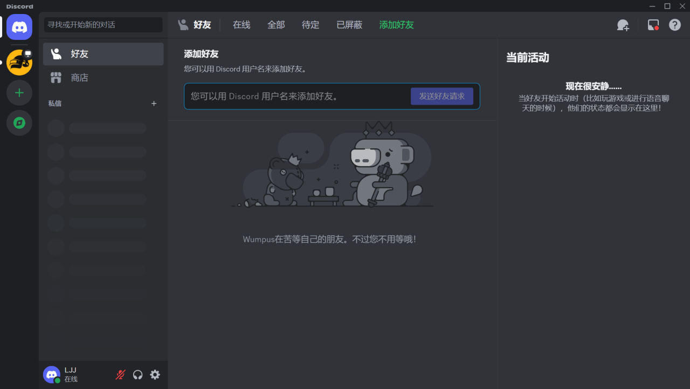The height and width of the screenshot is (389, 690).
Task: Click the 寻找或开始新的对话 search box
Action: pyautogui.click(x=103, y=25)
